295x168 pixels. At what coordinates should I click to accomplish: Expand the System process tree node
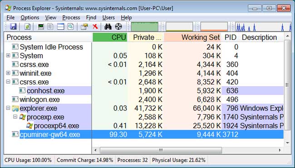coord(8,56)
